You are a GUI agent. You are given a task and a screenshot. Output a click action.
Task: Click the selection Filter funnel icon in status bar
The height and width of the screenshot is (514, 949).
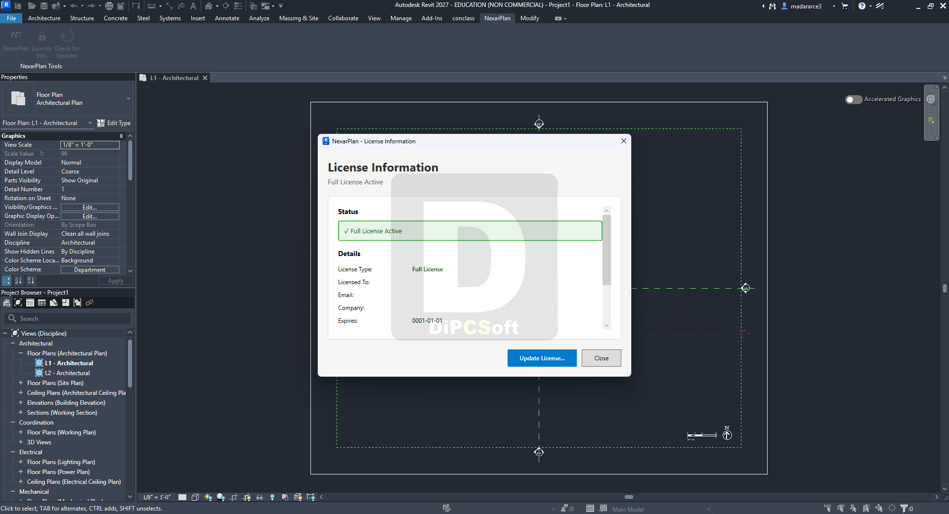(904, 508)
